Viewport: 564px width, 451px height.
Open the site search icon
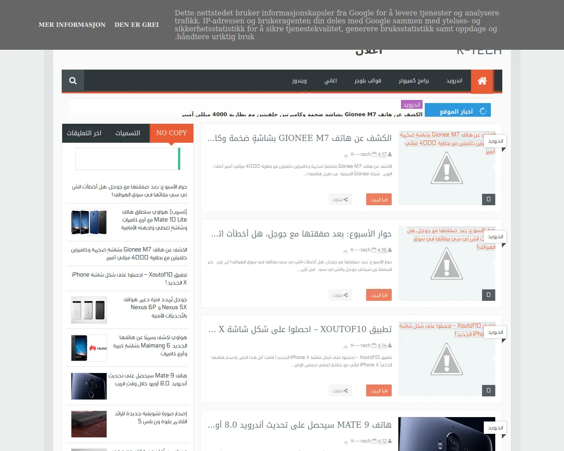coord(73,80)
